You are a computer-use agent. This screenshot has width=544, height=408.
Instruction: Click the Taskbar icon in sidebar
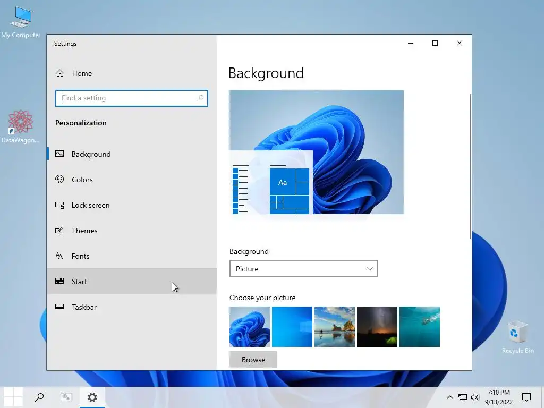[59, 307]
